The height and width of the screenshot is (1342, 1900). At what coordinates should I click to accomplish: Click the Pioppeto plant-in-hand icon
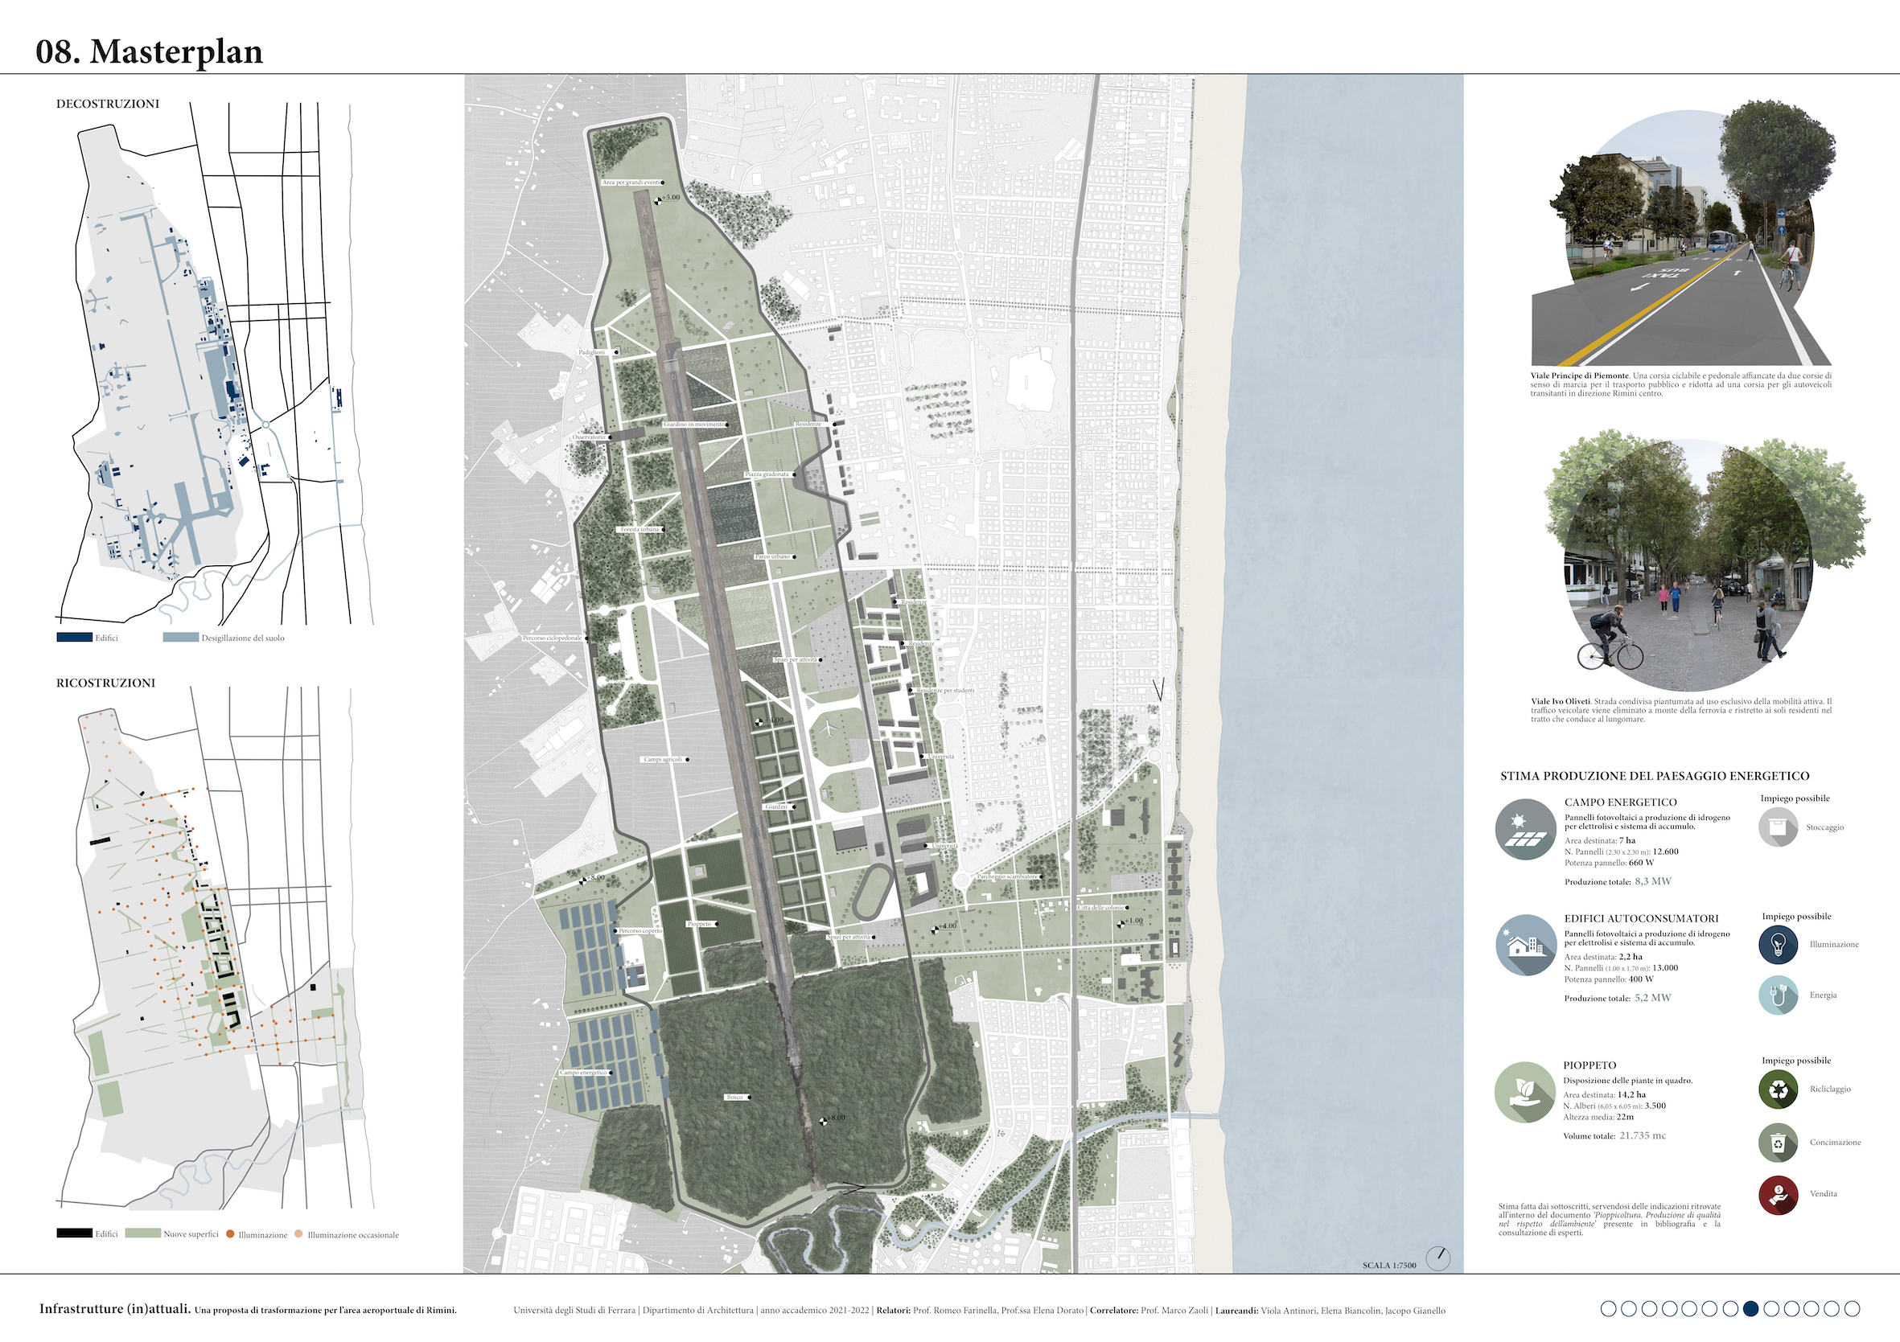point(1525,1092)
